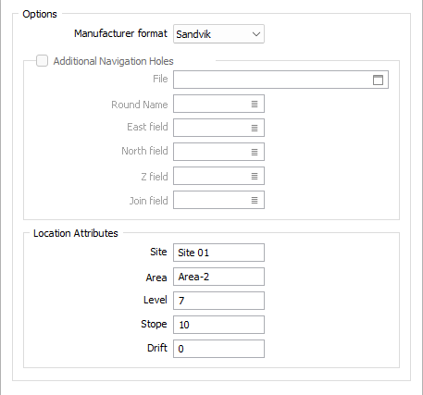Click the Site input containing Site 01

(x=218, y=253)
